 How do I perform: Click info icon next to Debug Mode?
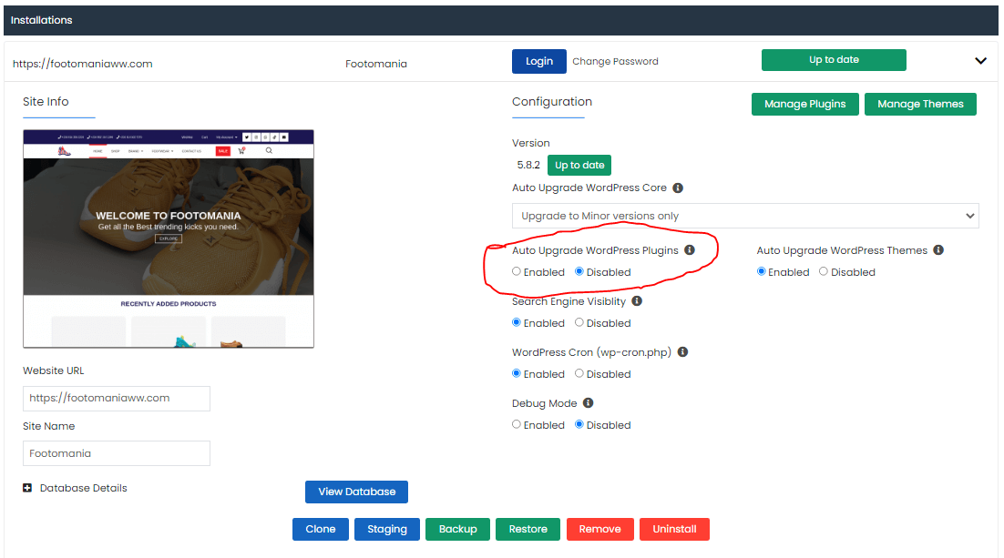click(x=588, y=403)
